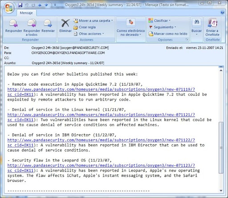Image resolution: width=228 pixels, height=198 pixels.
Task: Click sender address oxygen@PANDASECURITY.COM
Action: (x=85, y=48)
